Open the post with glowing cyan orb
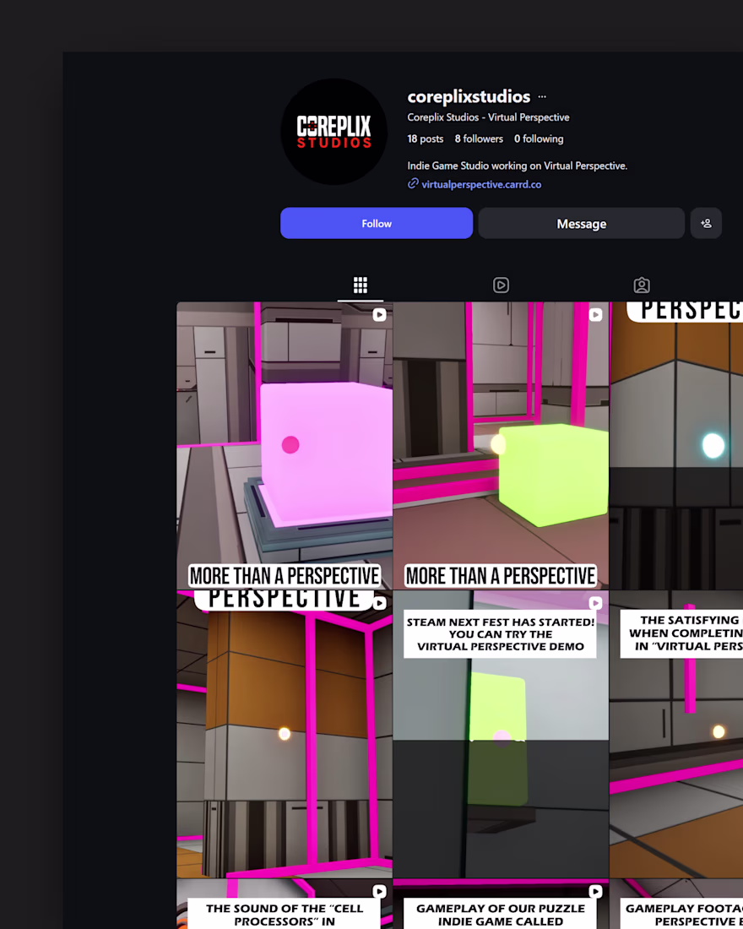 pyautogui.click(x=676, y=446)
